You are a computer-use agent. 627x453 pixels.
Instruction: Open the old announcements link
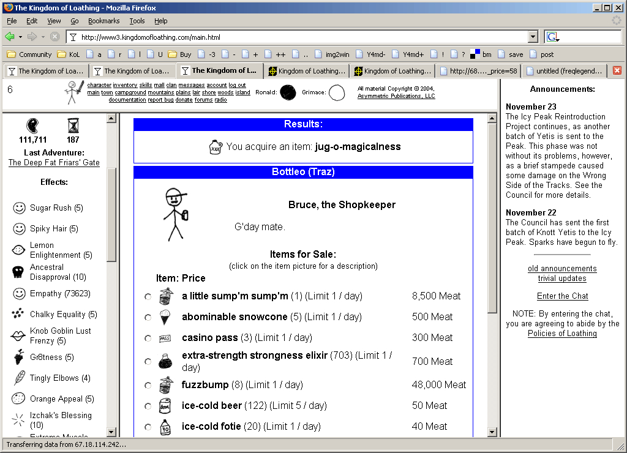pyautogui.click(x=562, y=268)
